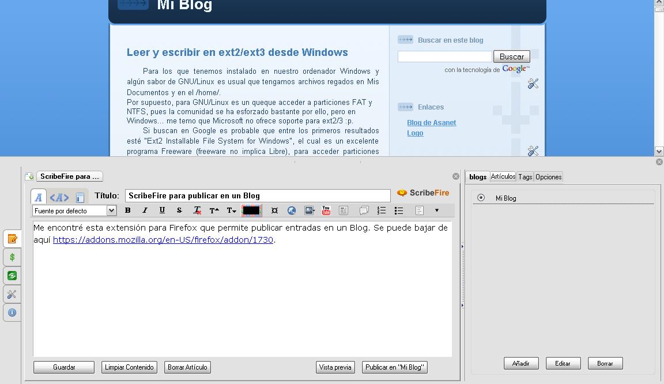The width and height of the screenshot is (664, 384).
Task: Click the Título input field
Action: point(258,195)
